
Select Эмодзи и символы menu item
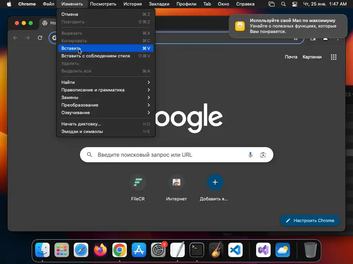(x=105, y=132)
